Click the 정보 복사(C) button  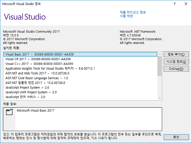point(176,54)
